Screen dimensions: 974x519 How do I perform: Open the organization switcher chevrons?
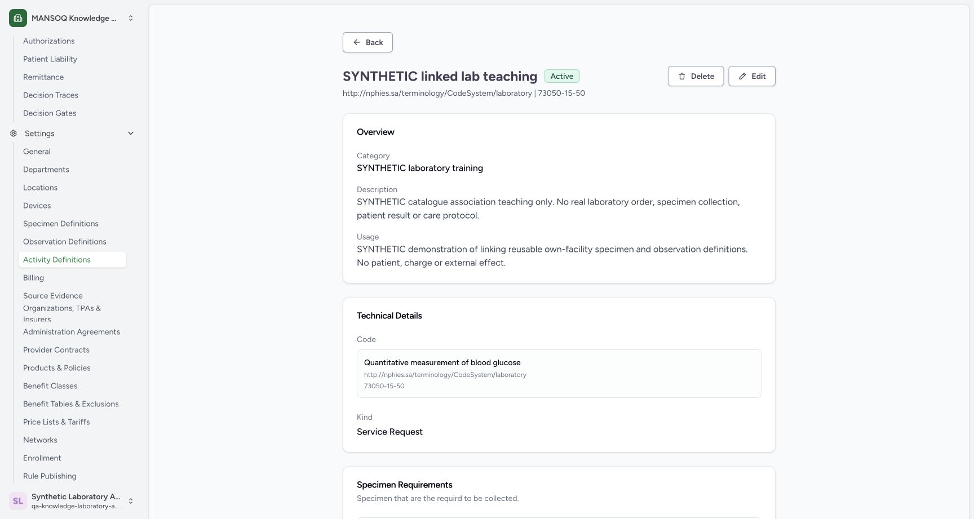131,18
